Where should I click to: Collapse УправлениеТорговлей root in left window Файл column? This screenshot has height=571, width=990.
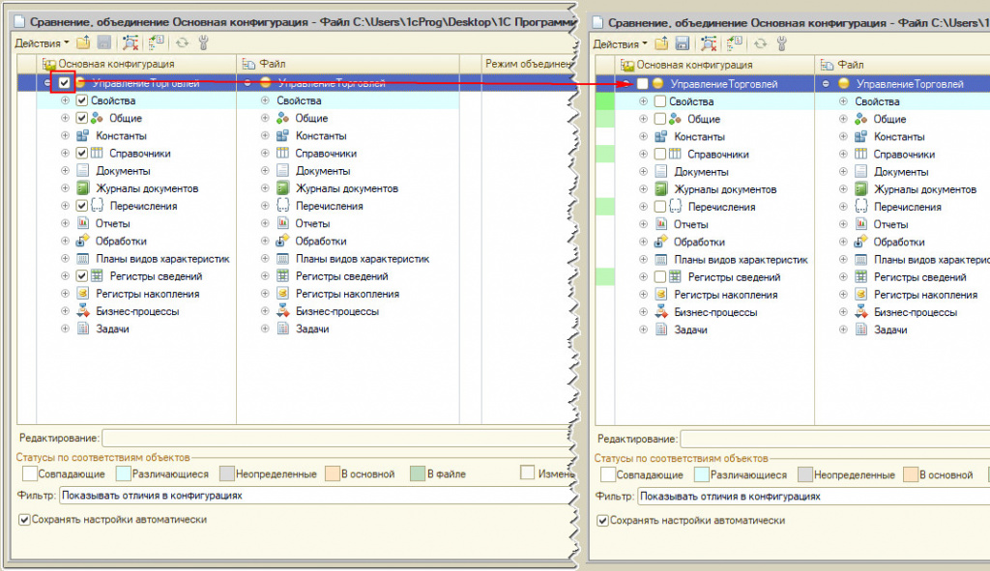point(247,83)
